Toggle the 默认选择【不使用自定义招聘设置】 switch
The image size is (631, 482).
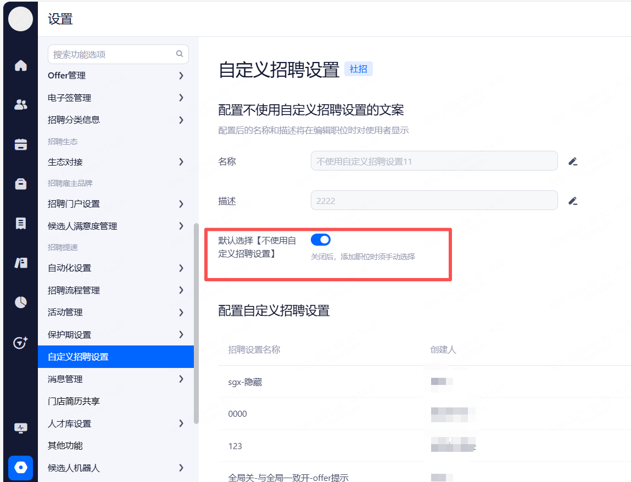tap(321, 240)
